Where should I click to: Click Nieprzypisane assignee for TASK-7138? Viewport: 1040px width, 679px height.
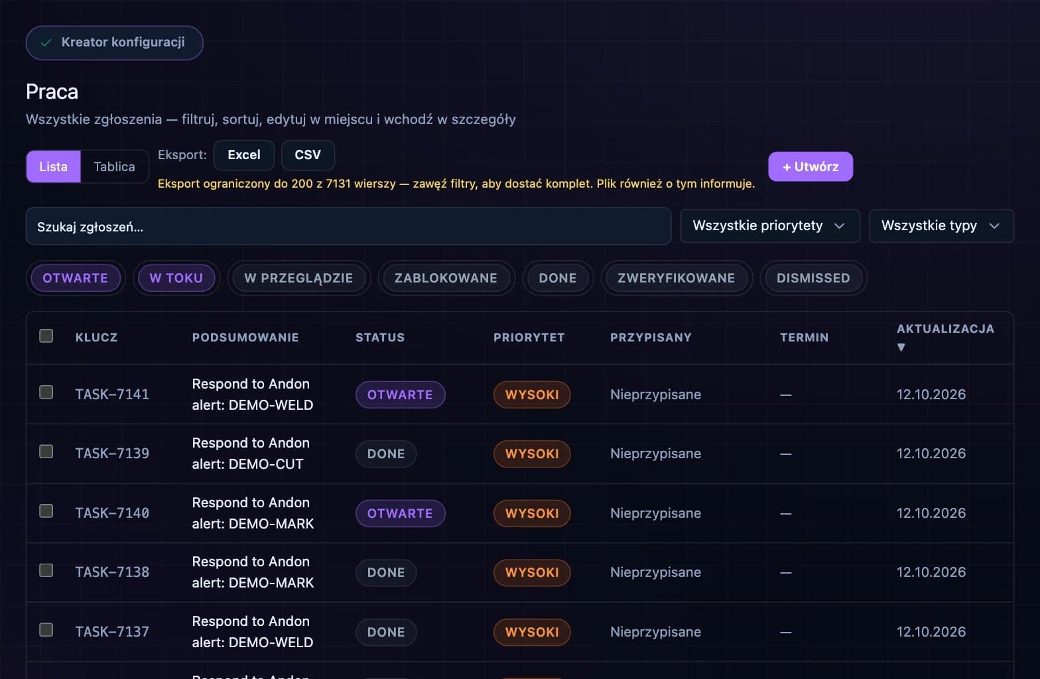click(x=655, y=572)
